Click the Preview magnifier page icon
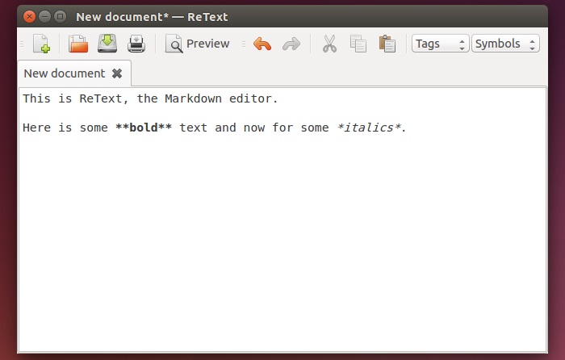This screenshot has width=565, height=360. 174,44
